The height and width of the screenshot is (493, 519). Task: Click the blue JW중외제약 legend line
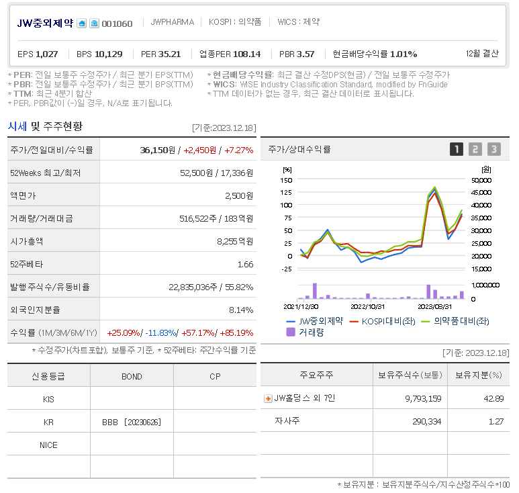[290, 322]
